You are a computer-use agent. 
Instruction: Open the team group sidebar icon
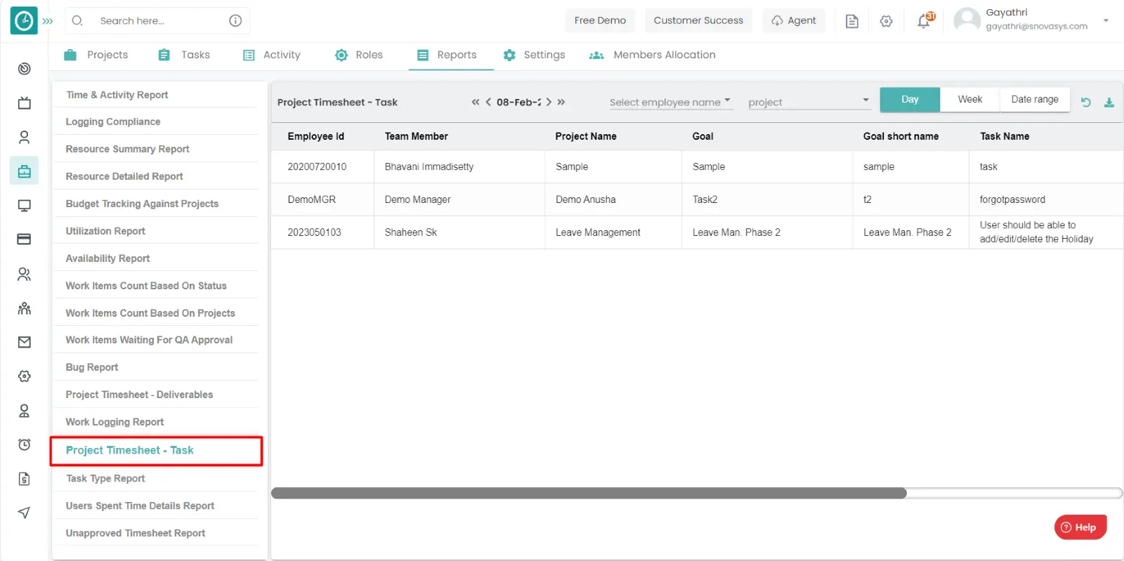24,308
